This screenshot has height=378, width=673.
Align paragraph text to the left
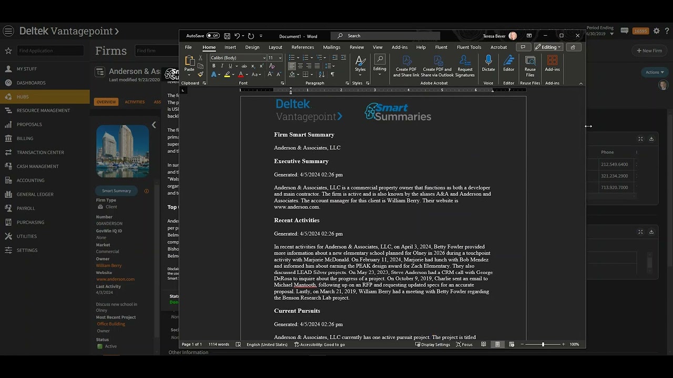pos(292,66)
